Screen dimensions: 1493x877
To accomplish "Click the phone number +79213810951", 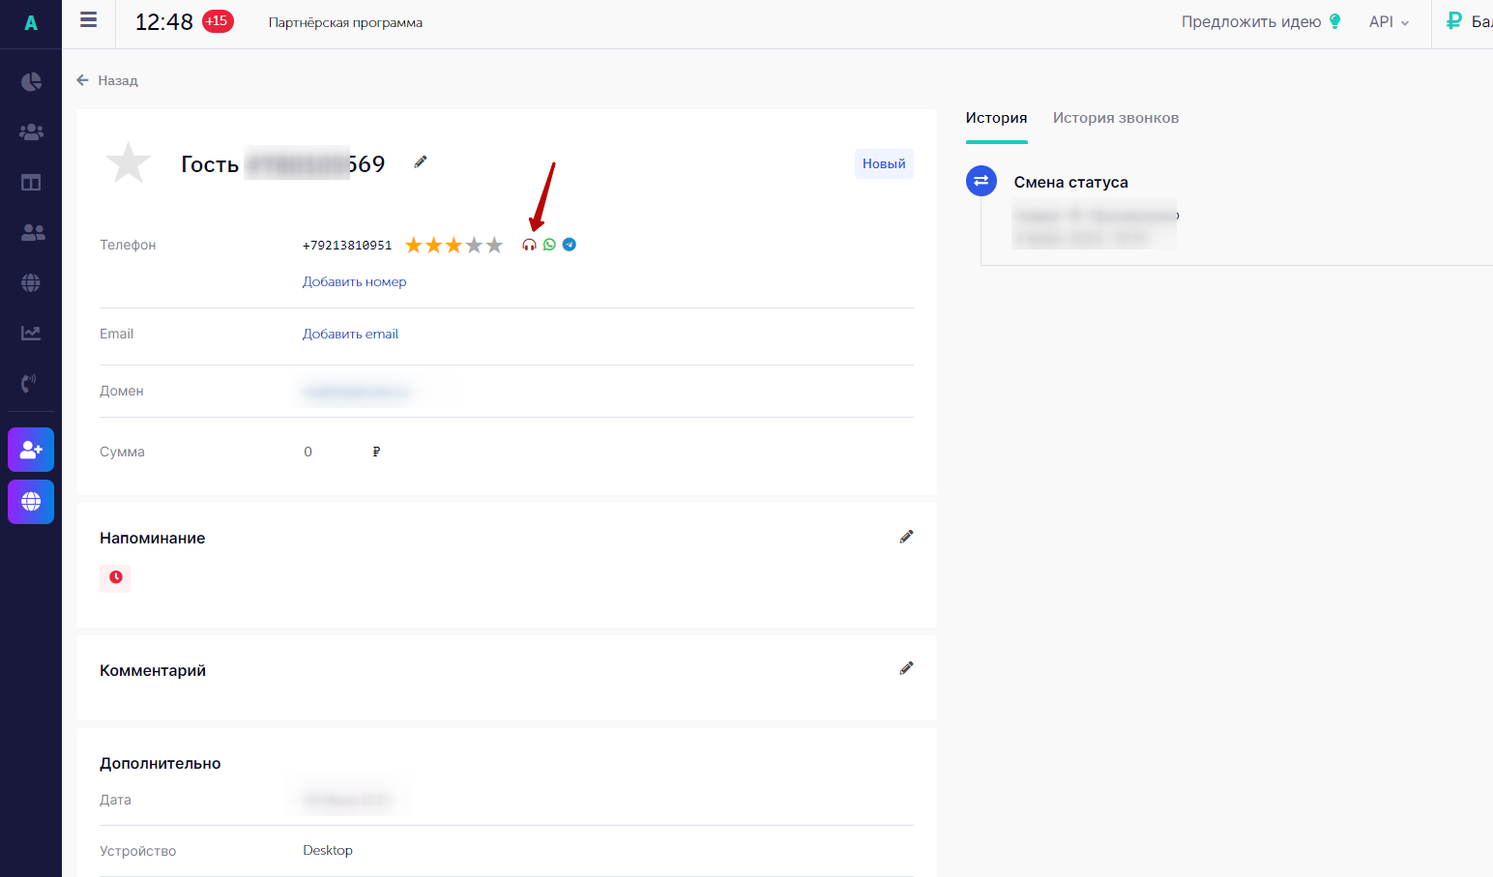I will tap(347, 246).
